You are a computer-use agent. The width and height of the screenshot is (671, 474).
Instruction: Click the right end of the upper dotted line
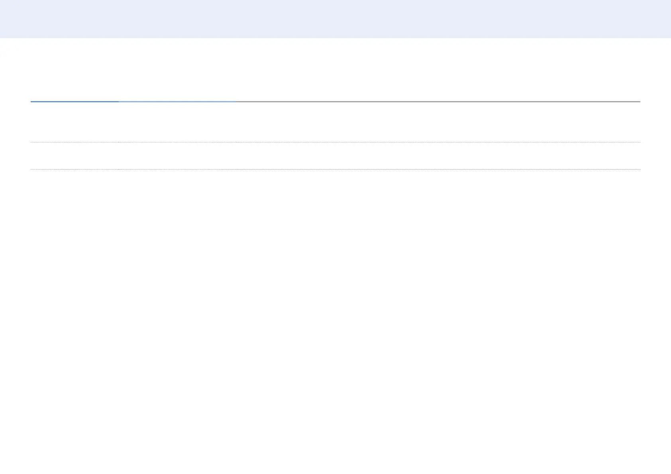pyautogui.click(x=639, y=142)
